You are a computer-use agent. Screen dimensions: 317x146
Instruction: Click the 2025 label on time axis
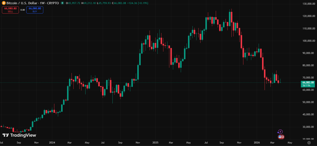tap(156, 143)
